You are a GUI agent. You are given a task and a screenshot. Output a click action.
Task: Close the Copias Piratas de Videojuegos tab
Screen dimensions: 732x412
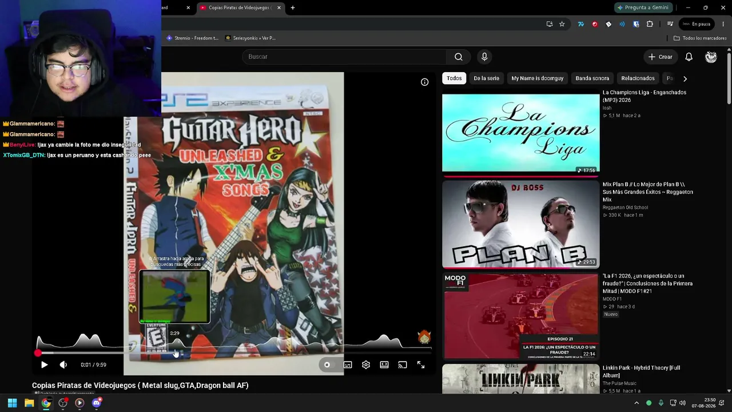[x=279, y=7]
